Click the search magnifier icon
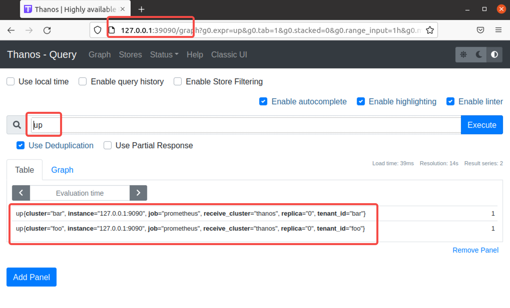This screenshot has width=510, height=308. click(17, 125)
